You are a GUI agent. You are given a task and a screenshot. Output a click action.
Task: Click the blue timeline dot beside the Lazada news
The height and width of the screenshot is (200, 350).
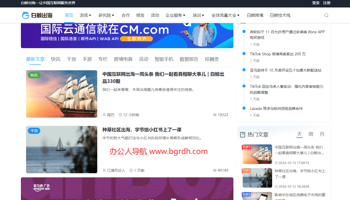(x=244, y=109)
